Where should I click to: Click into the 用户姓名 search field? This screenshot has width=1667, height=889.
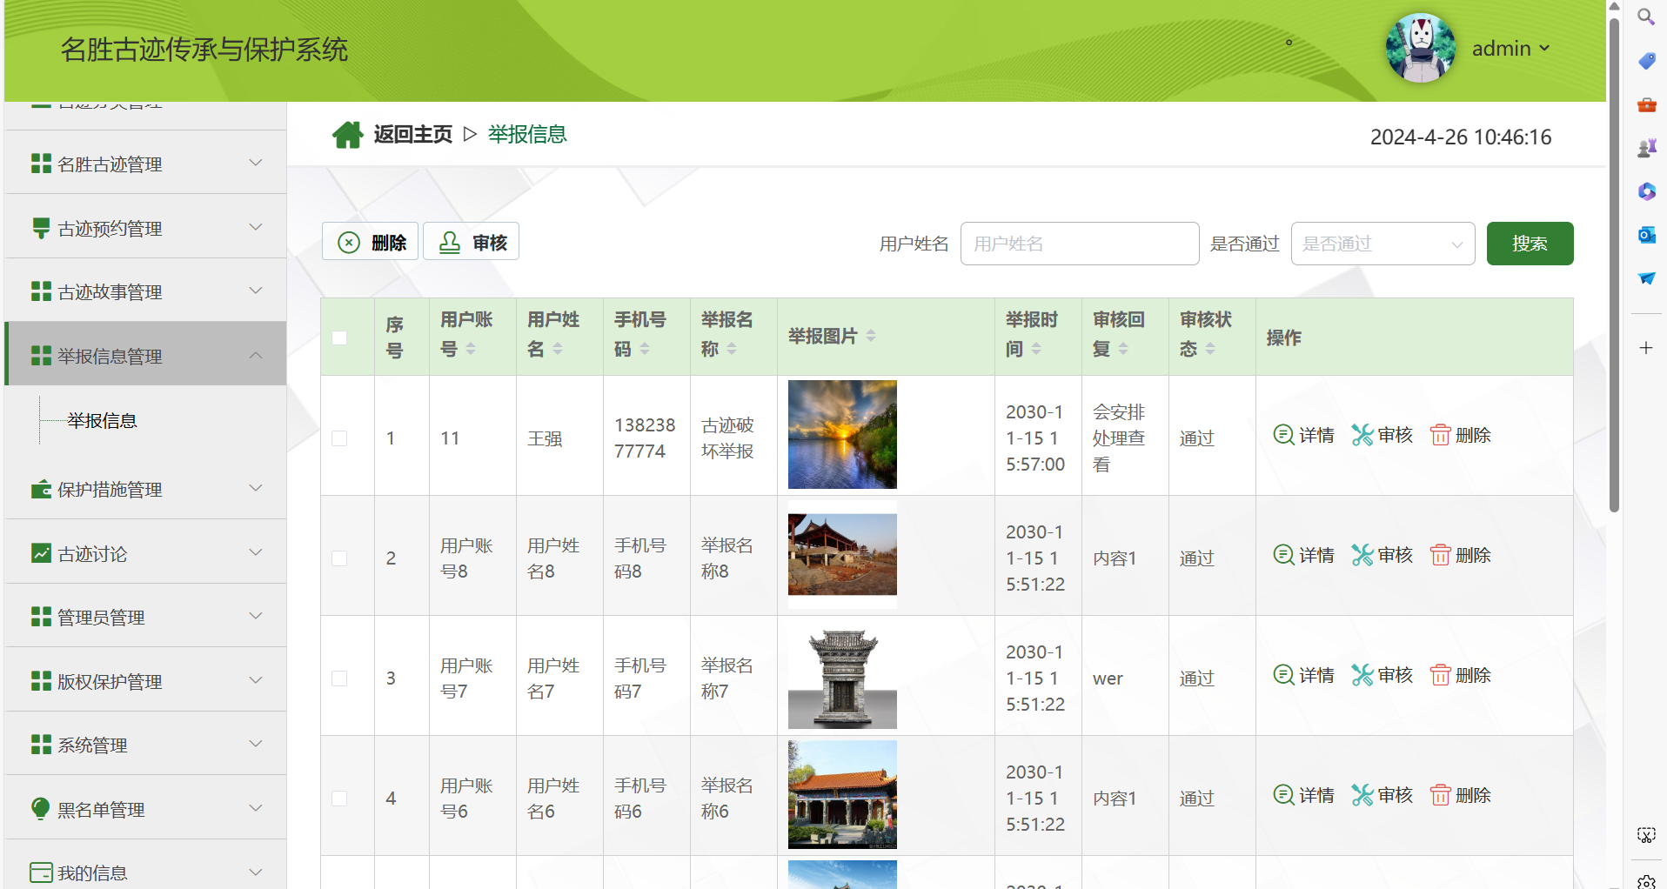1080,244
